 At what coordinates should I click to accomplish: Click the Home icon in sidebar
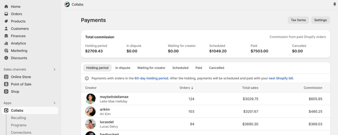[x=6, y=7]
